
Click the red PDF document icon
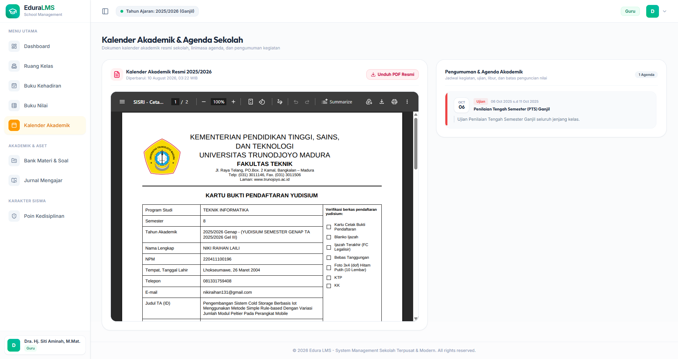point(117,74)
